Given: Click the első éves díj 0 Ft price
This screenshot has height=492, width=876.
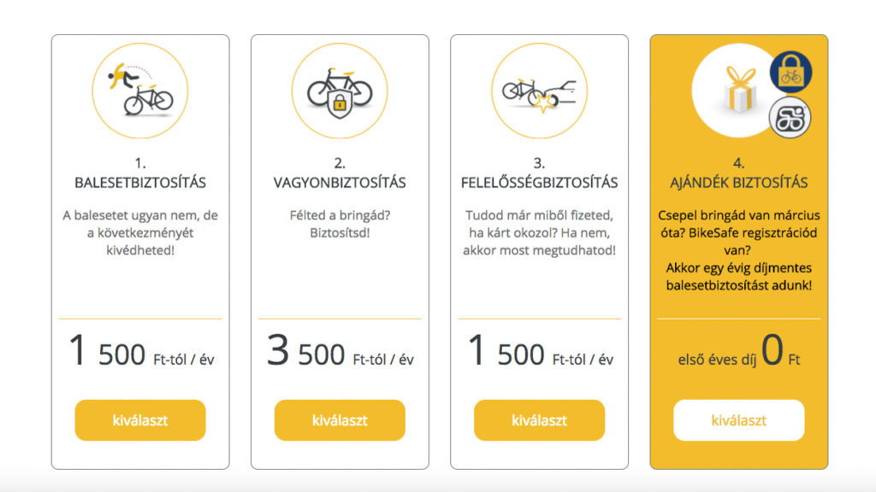Looking at the screenshot, I should [739, 353].
